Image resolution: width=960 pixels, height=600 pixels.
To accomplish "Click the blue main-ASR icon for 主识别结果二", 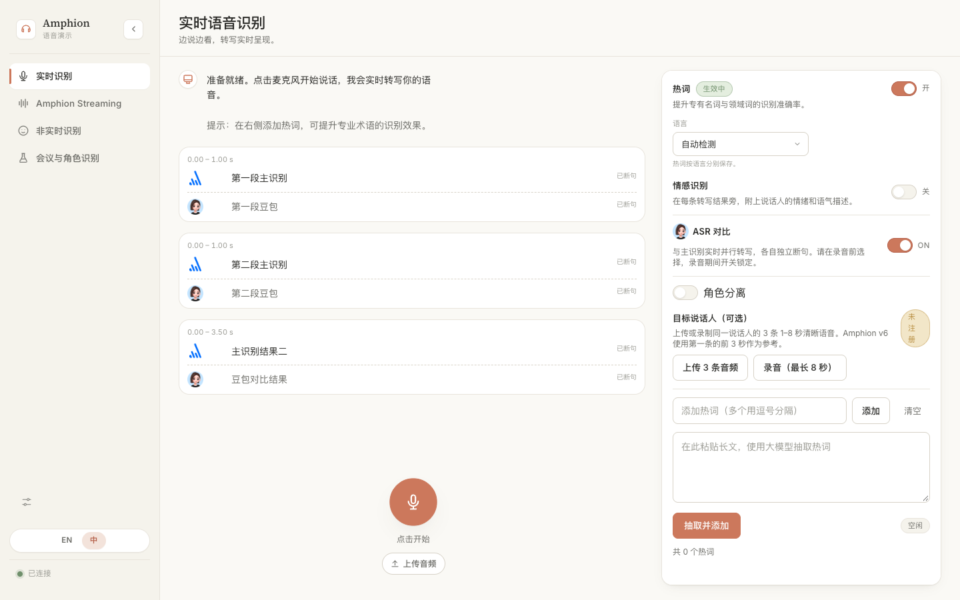I will point(195,351).
